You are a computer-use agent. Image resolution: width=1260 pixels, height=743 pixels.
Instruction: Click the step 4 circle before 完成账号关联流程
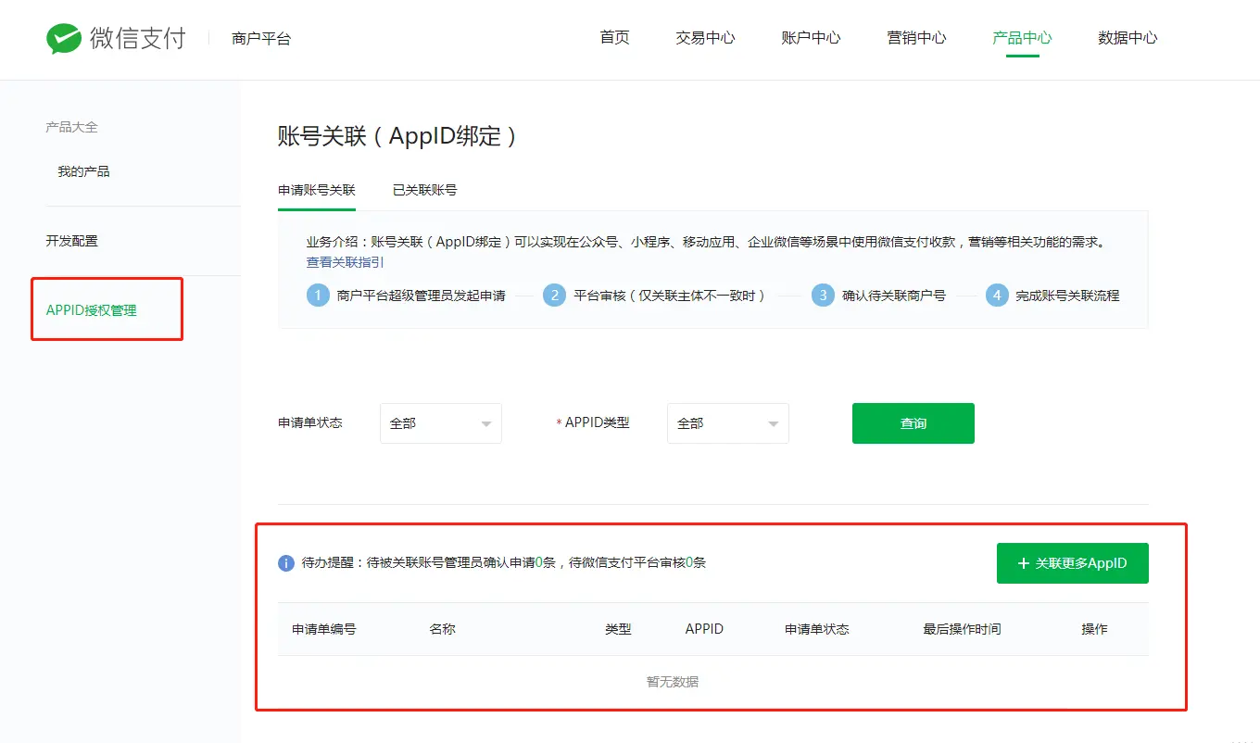point(997,296)
